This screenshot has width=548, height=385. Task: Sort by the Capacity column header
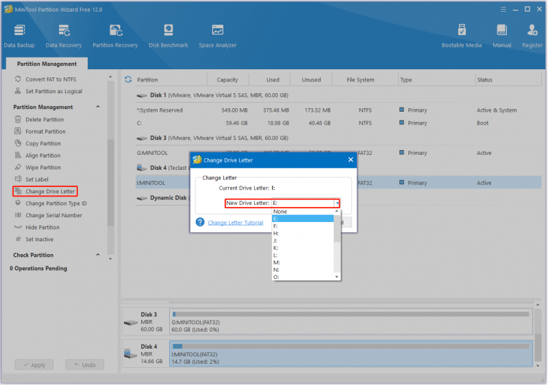(x=227, y=79)
